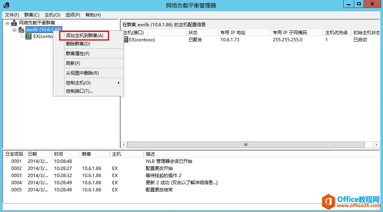
Task: Click the 群集 log column header
Action: [x=94, y=154]
